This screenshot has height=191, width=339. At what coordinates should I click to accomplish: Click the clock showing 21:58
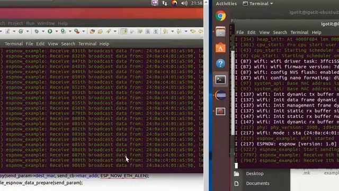pos(197,3)
